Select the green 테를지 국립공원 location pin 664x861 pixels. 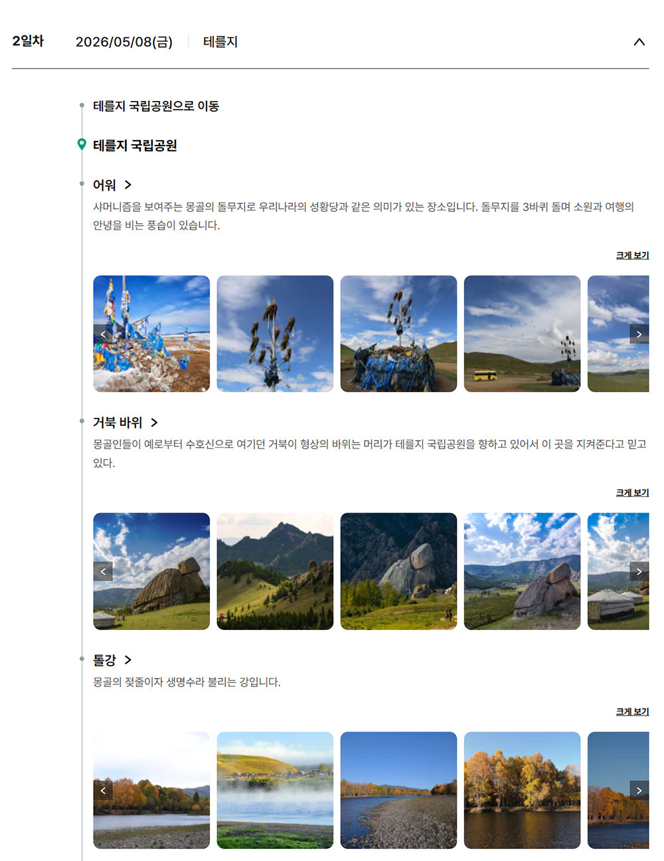pyautogui.click(x=82, y=145)
